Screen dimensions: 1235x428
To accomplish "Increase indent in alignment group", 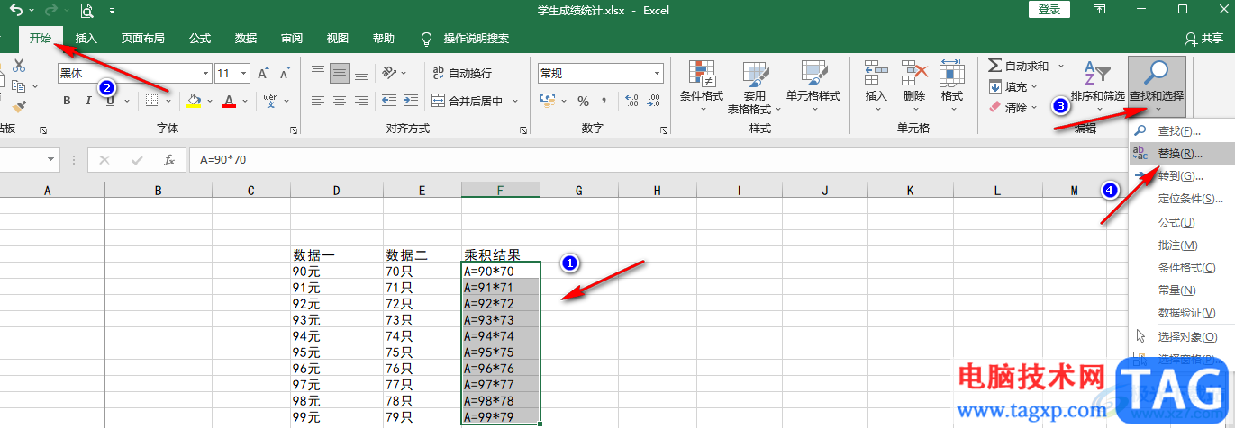I will [412, 101].
